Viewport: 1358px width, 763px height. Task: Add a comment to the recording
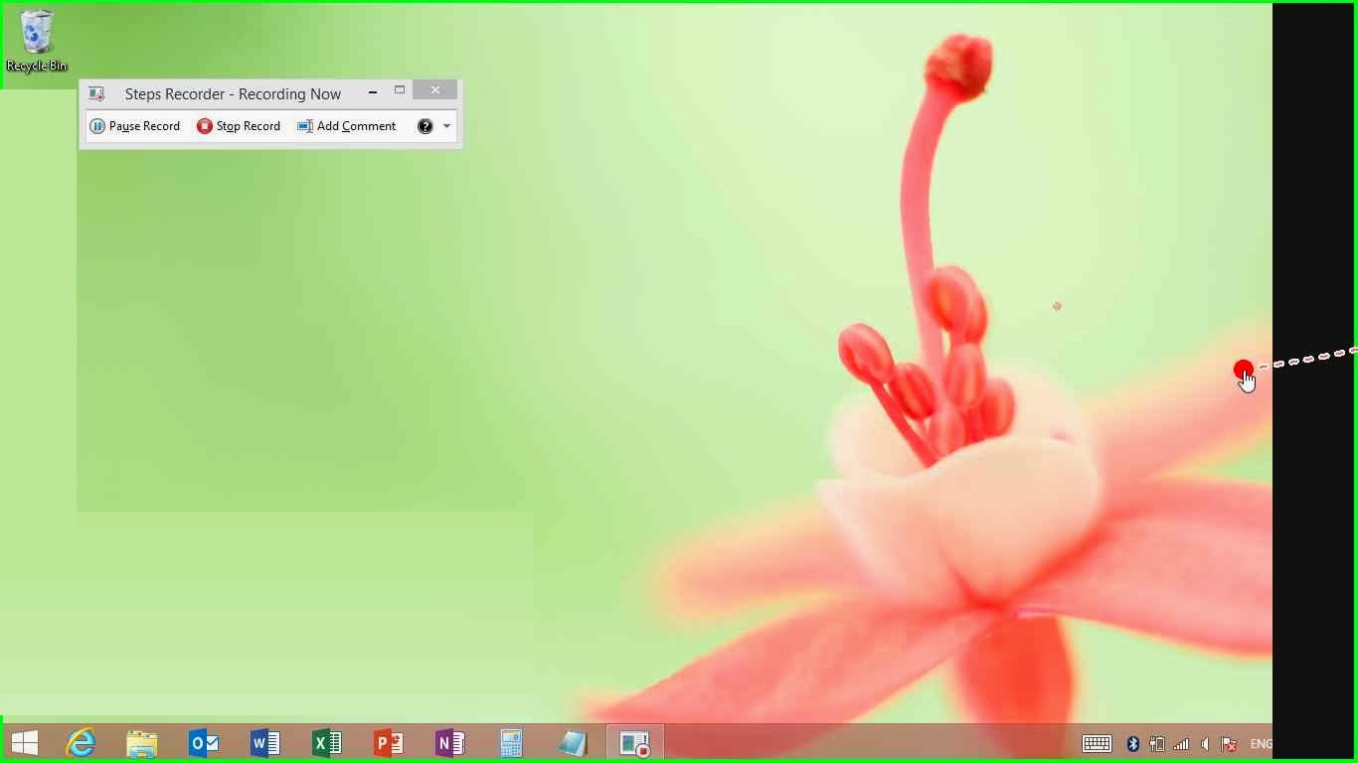point(347,126)
